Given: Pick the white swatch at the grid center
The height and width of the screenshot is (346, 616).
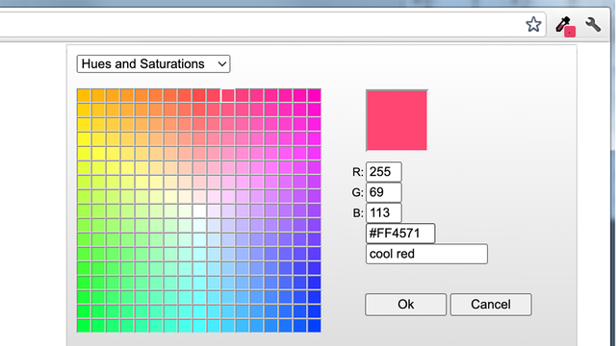Looking at the screenshot, I should click(x=199, y=211).
